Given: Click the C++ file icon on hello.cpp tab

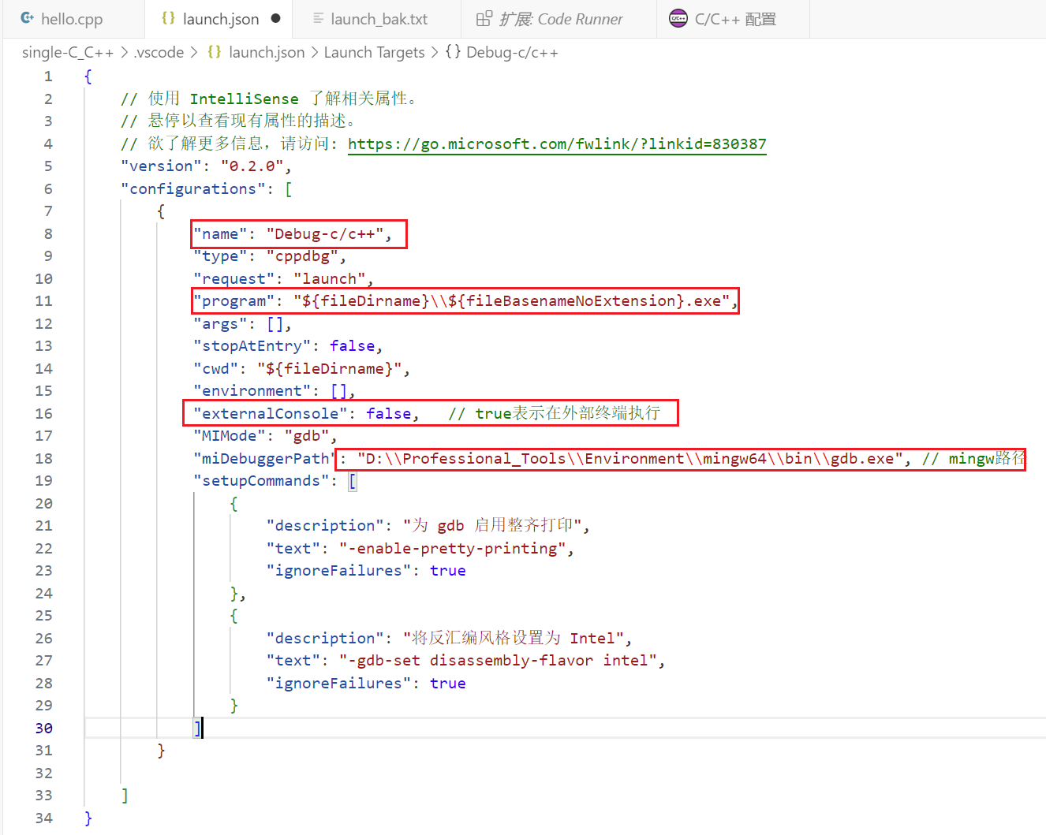Looking at the screenshot, I should (x=27, y=18).
